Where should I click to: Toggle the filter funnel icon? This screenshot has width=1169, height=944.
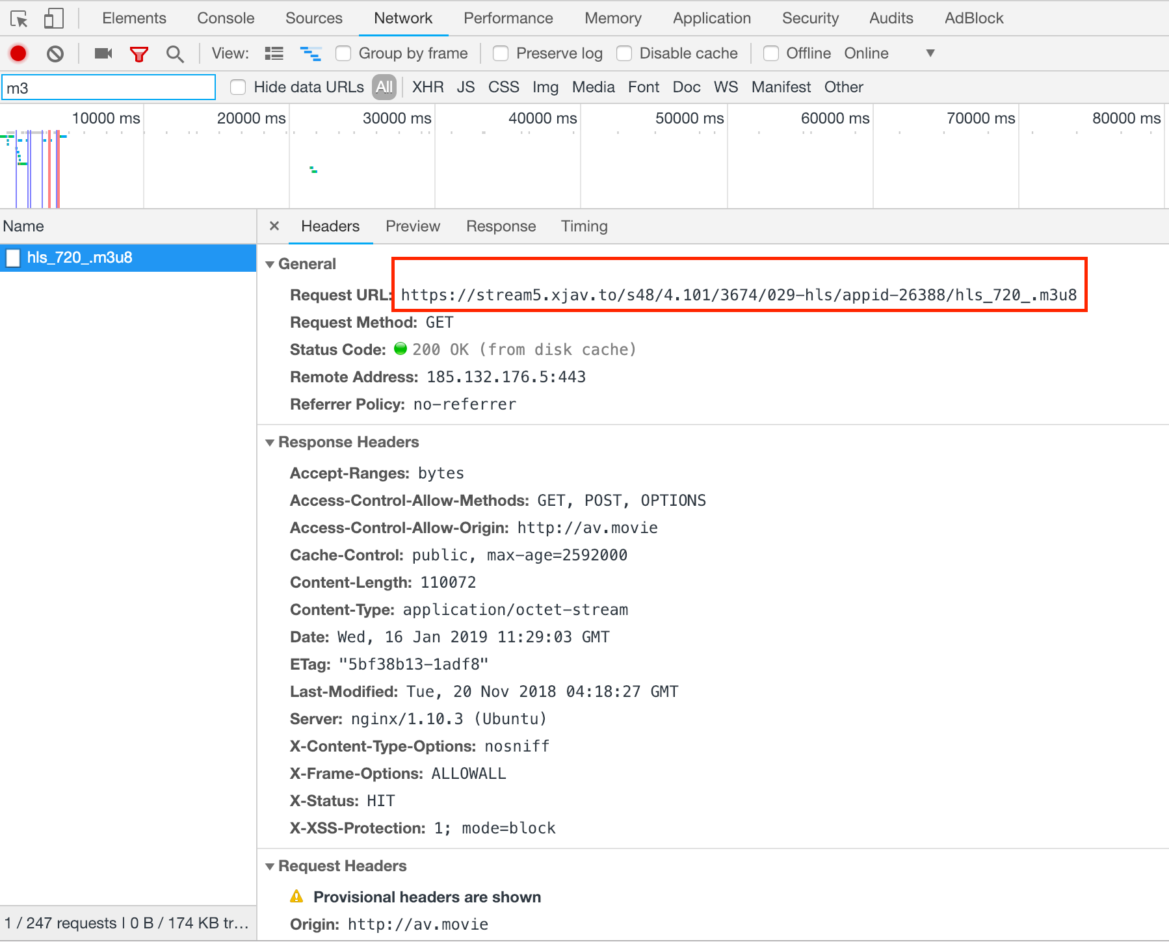coord(139,53)
